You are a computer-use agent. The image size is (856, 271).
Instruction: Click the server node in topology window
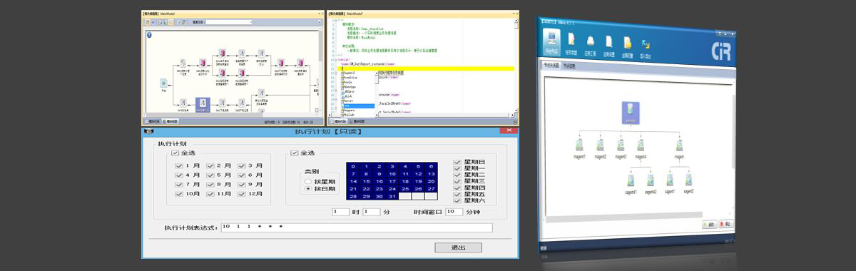(x=631, y=112)
